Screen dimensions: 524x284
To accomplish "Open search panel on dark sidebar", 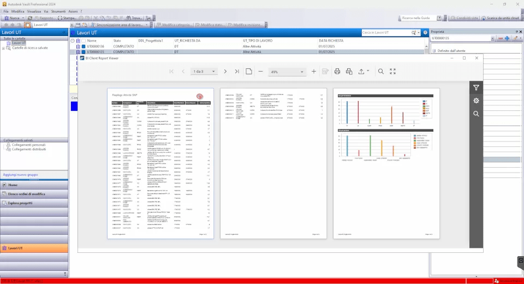I will (x=476, y=114).
